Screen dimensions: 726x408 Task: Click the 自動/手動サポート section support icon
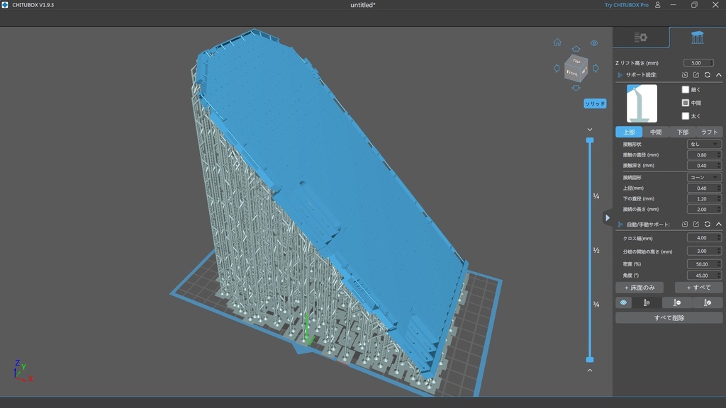click(620, 225)
